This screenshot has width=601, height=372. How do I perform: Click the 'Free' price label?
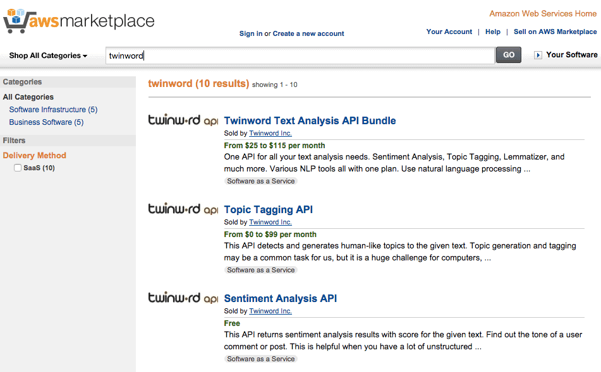(x=232, y=323)
